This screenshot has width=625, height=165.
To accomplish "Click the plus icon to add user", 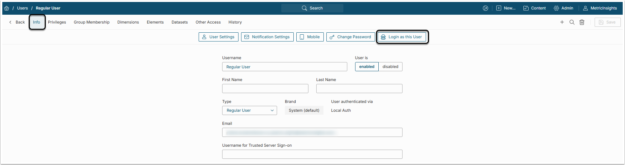I will (562, 22).
